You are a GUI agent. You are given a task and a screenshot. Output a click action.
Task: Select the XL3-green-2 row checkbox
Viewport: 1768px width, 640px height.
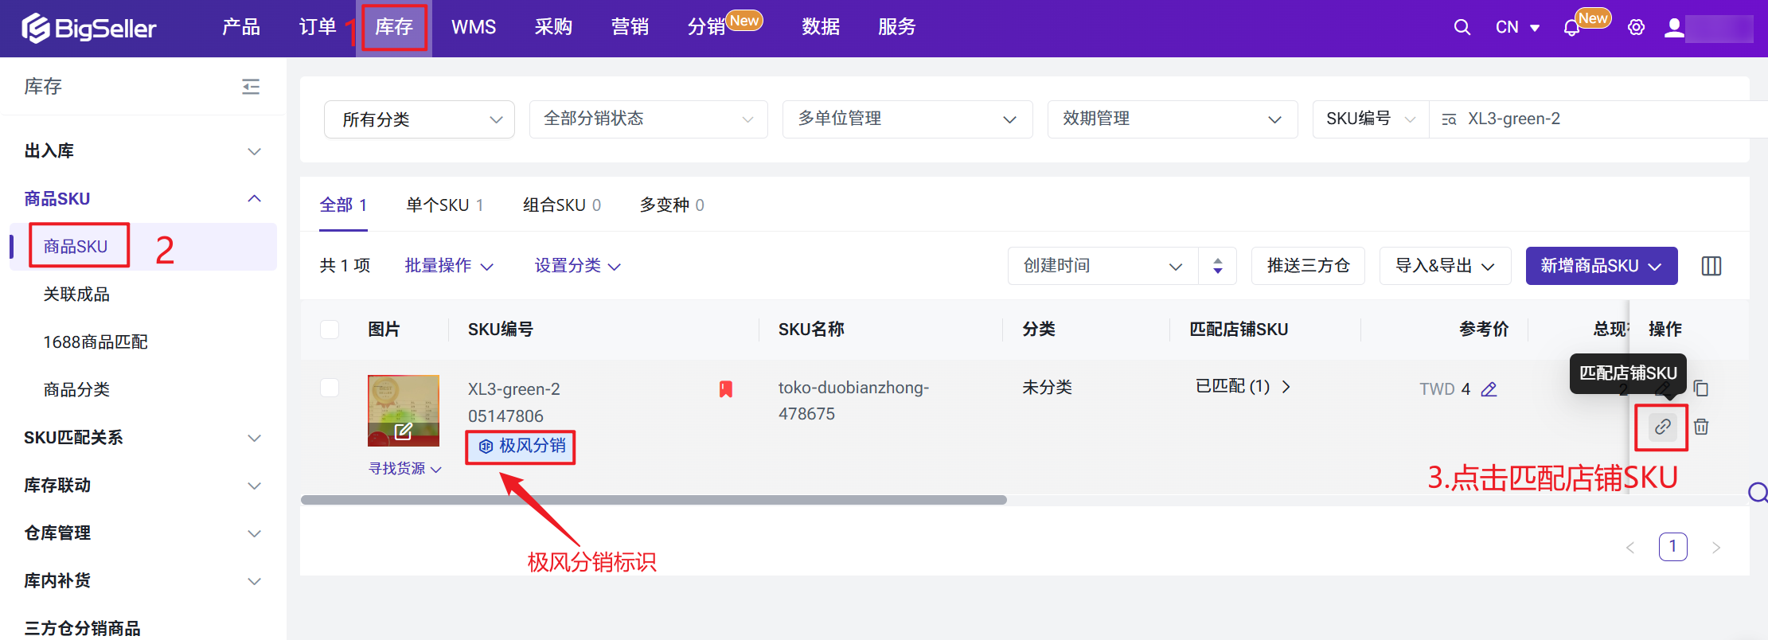pos(330,388)
